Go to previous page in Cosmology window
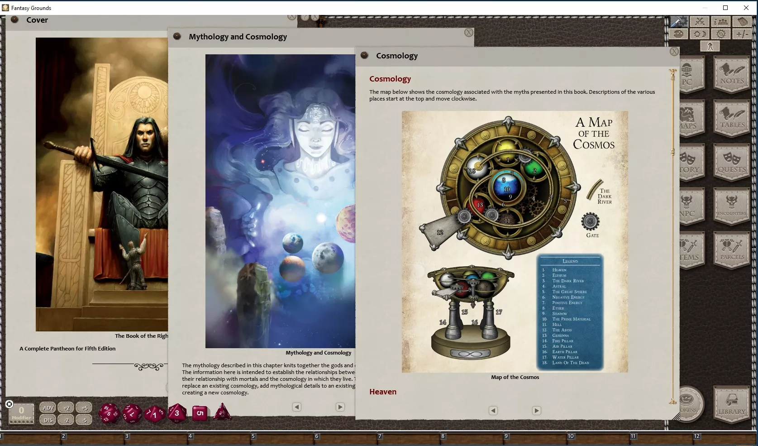Screen dimensions: 758x446 pyautogui.click(x=493, y=411)
